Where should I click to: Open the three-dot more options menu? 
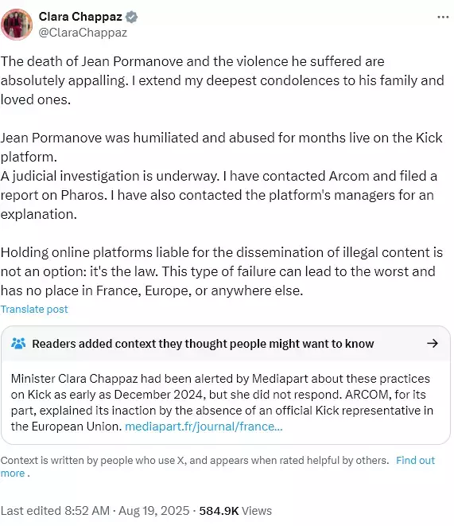pos(443,17)
